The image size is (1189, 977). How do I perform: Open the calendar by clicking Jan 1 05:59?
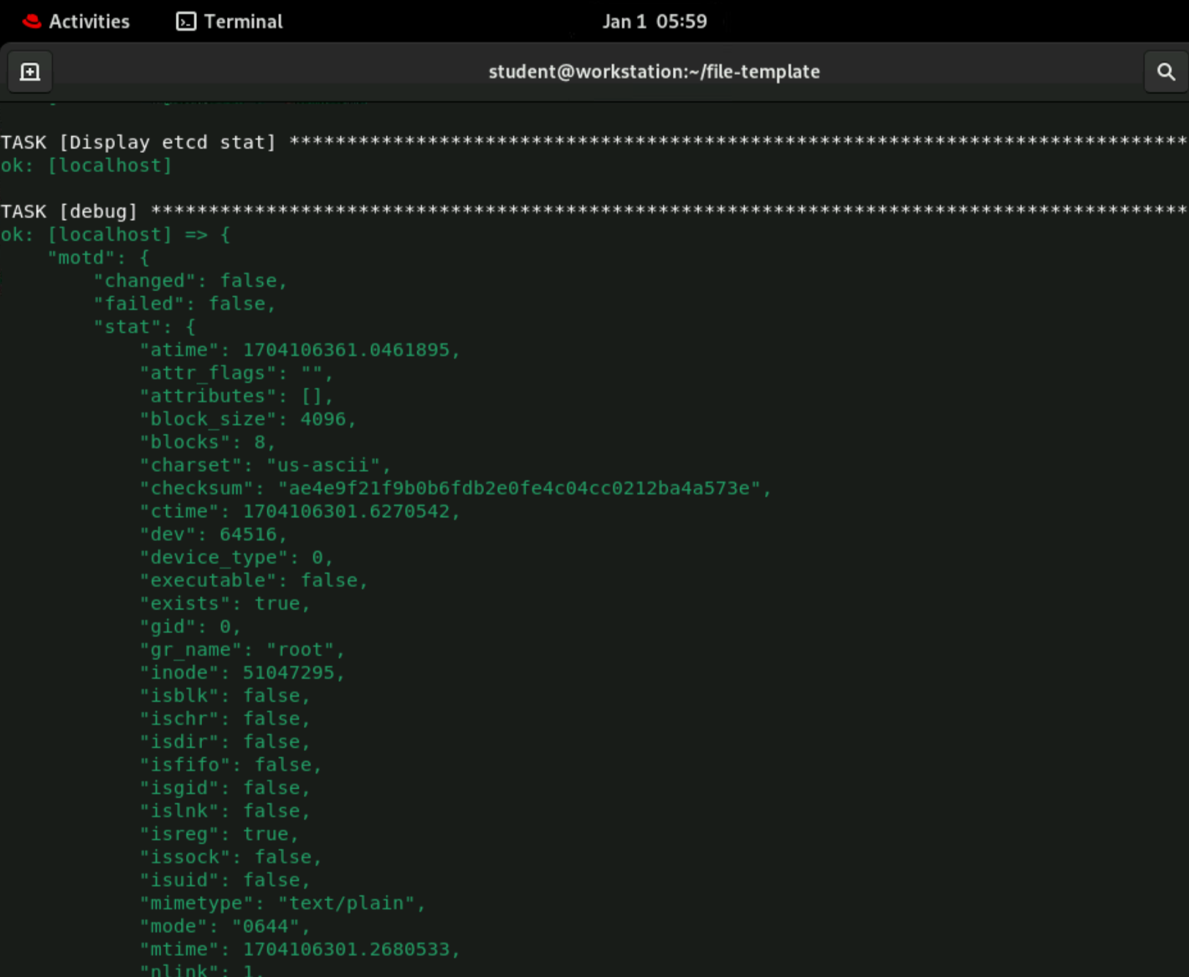point(654,21)
